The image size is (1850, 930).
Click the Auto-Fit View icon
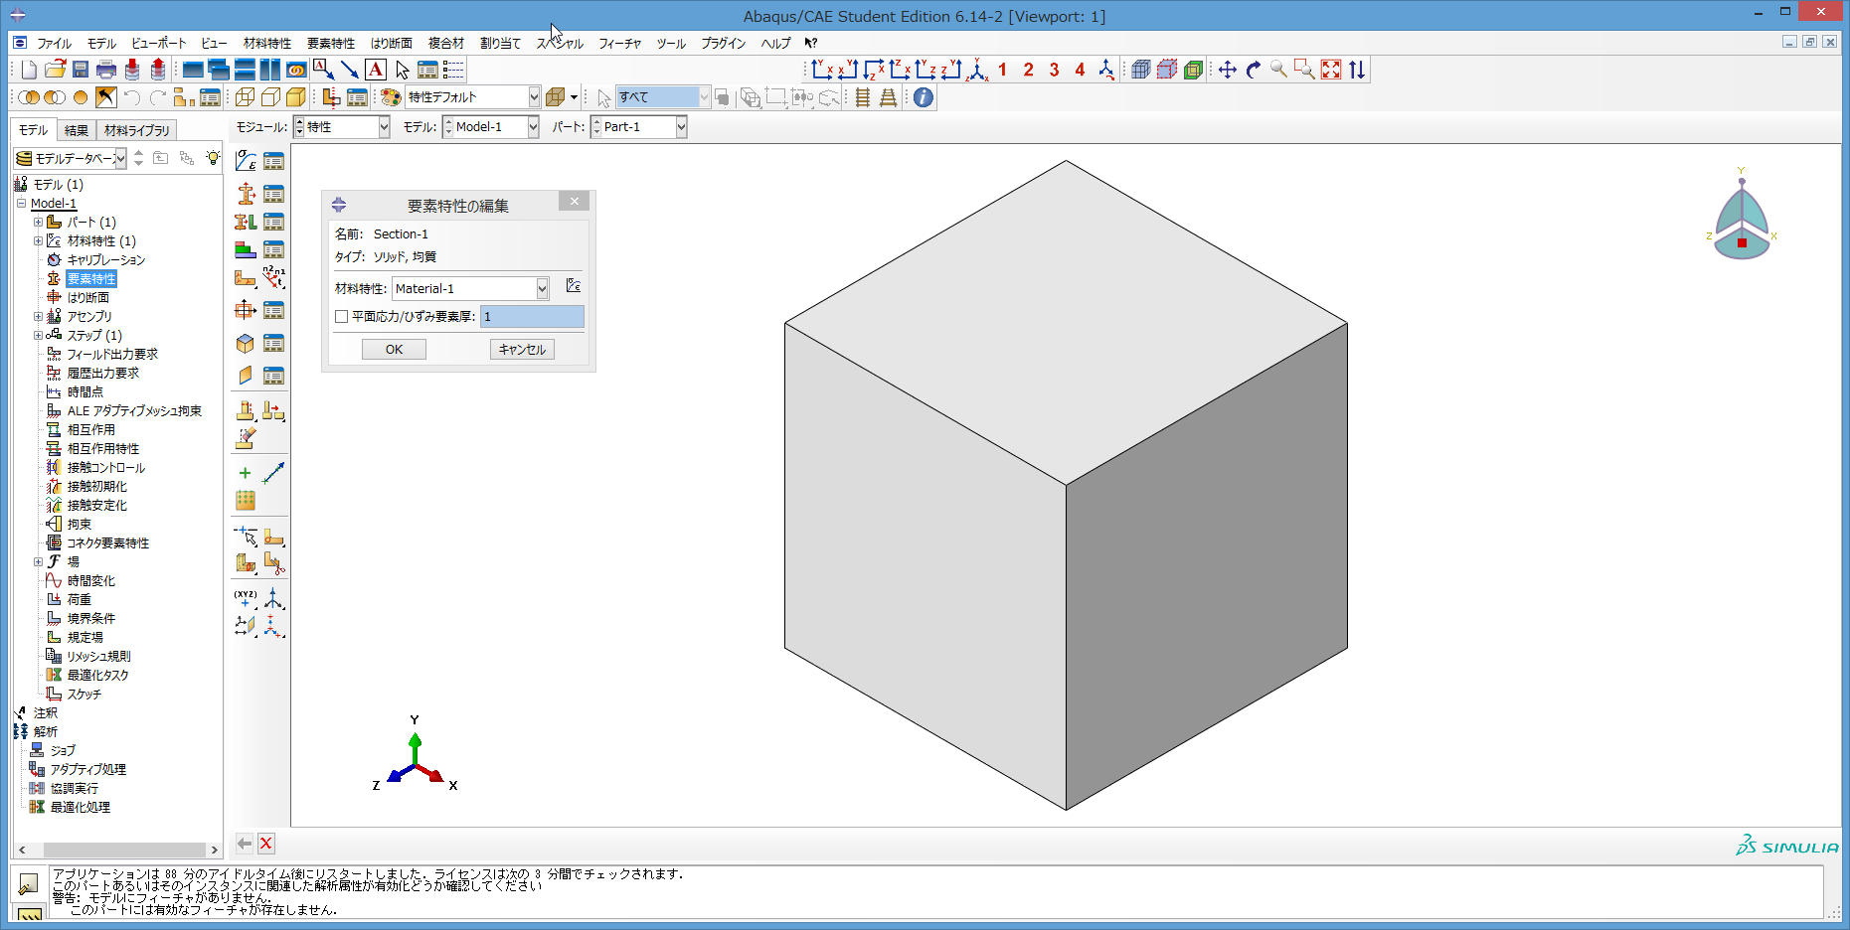(x=1331, y=70)
